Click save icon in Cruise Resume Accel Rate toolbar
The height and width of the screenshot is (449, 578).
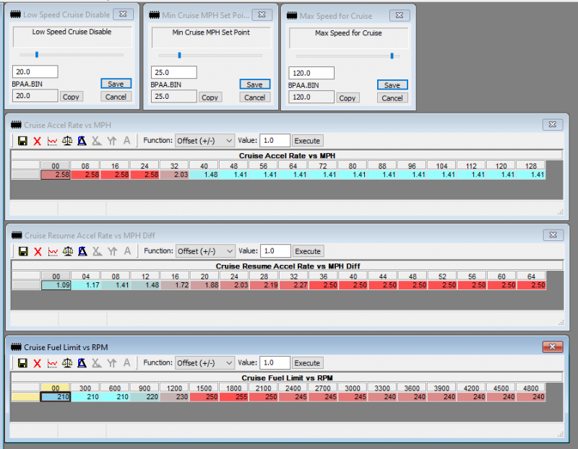coord(22,251)
